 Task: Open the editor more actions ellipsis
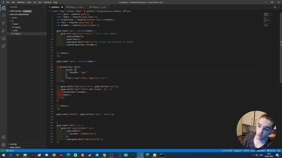coord(278,7)
